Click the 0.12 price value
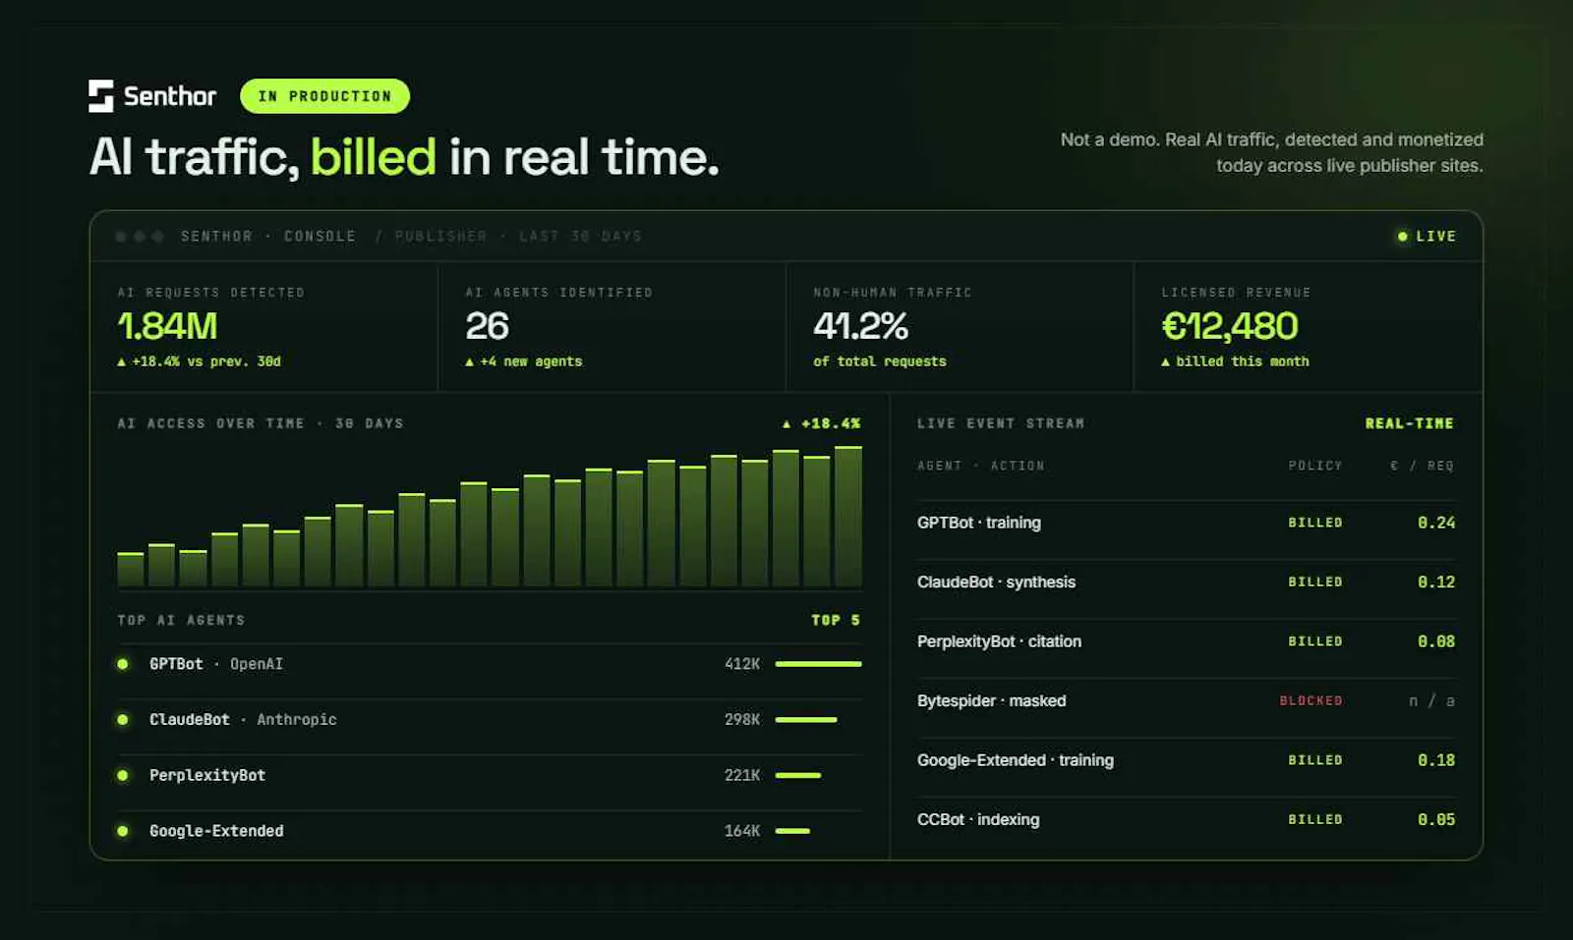 [x=1436, y=582]
